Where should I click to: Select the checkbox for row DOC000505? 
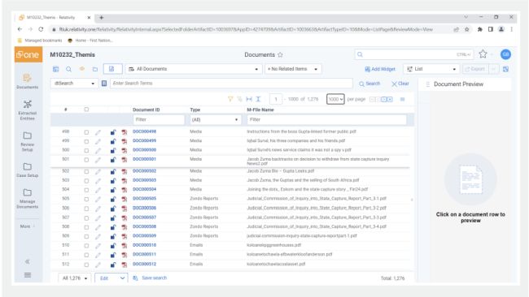[x=86, y=199]
